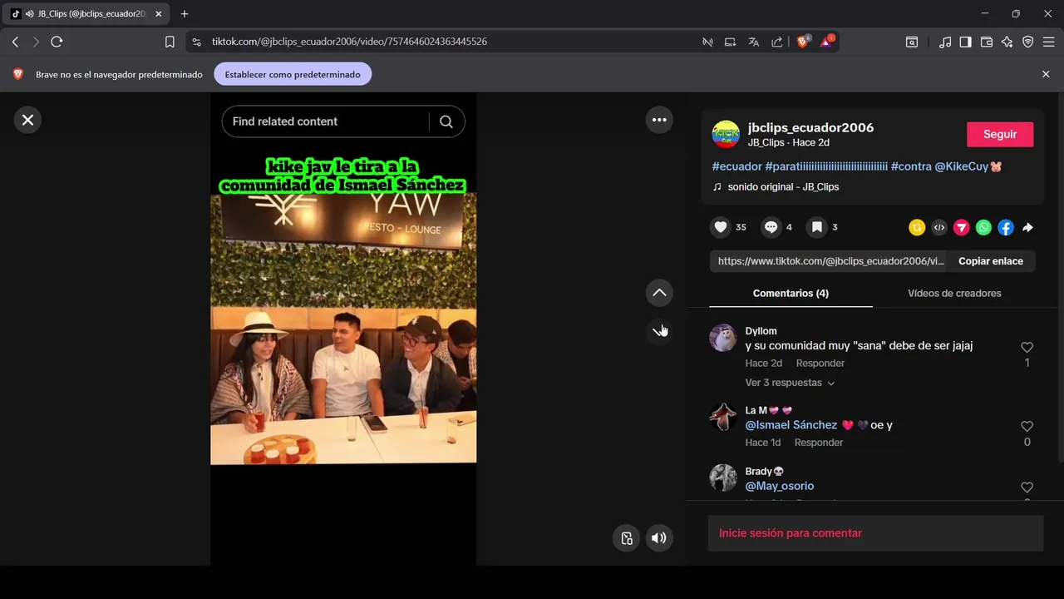
Task: Click Copiar enlace button
Action: 991,261
